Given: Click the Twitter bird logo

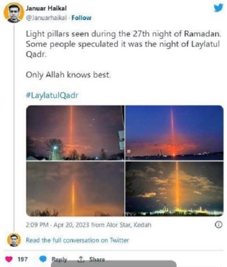Looking at the screenshot, I should pyautogui.click(x=218, y=8).
